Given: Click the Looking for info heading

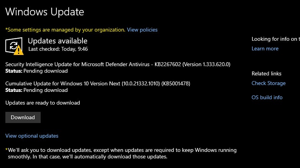Looking at the screenshot, I should point(276,39).
